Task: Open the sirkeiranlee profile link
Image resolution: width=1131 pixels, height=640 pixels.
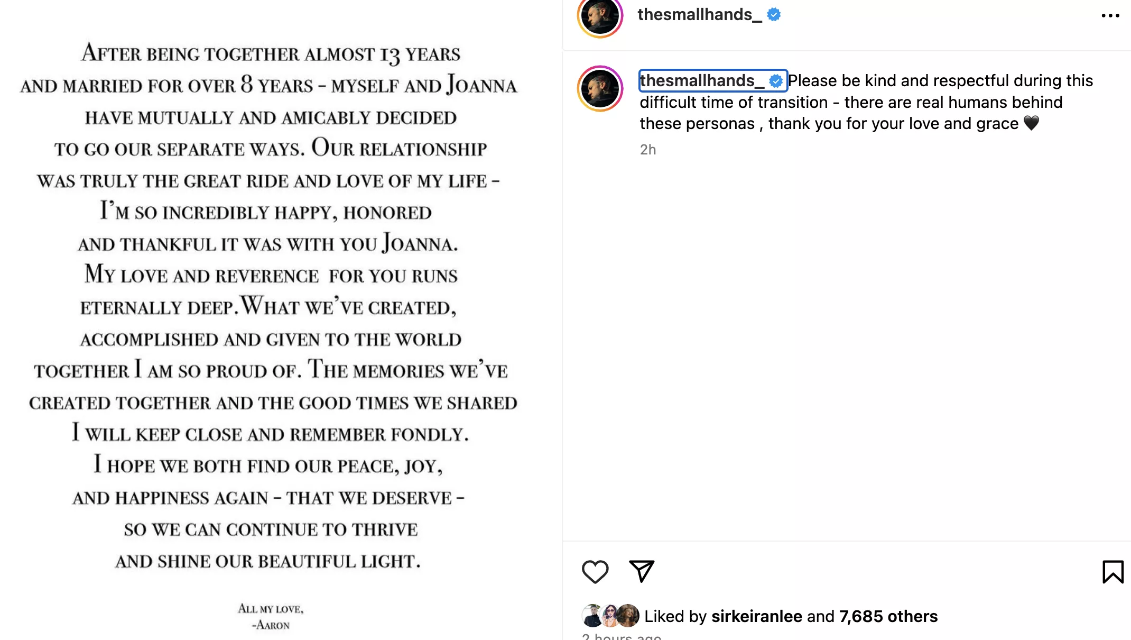Action: click(756, 616)
